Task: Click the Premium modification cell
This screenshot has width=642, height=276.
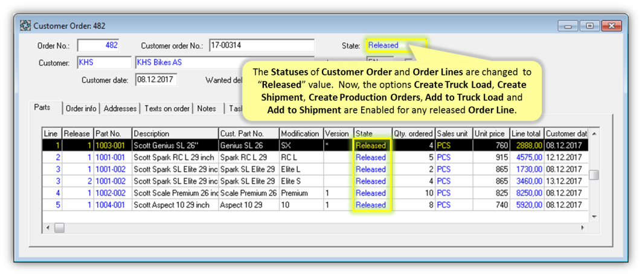Action: 301,193
